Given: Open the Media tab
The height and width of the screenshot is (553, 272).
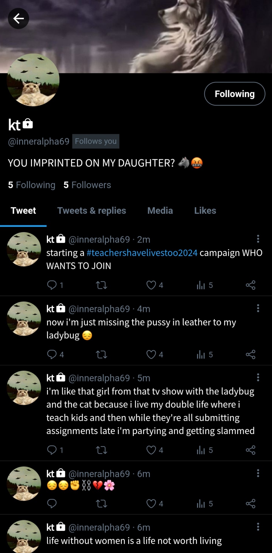Looking at the screenshot, I should pos(160,211).
